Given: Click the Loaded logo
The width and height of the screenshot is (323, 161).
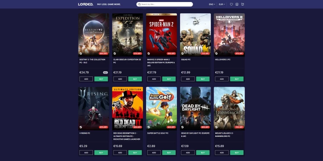Looking at the screenshot, I should click(x=86, y=4).
